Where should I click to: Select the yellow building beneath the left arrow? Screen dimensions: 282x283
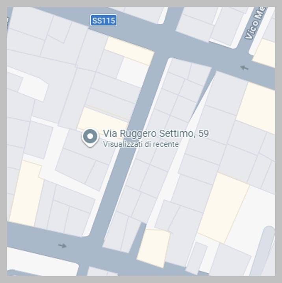coord(256,108)
